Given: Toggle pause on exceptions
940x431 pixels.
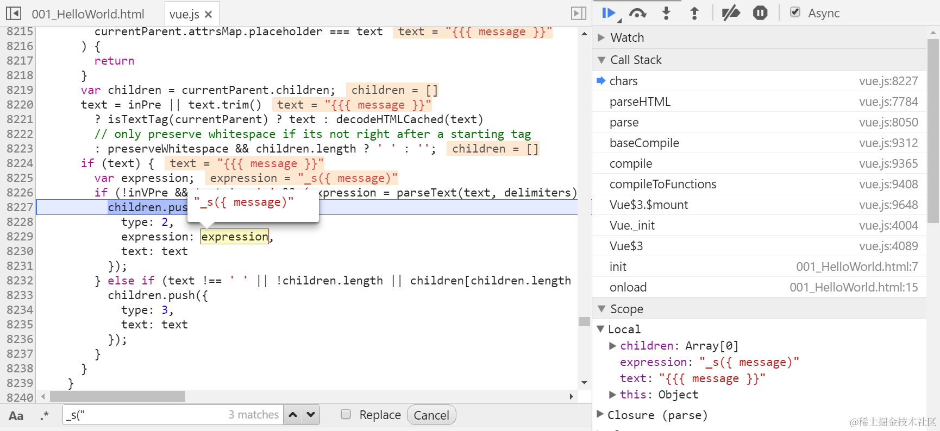Looking at the screenshot, I should [x=760, y=13].
